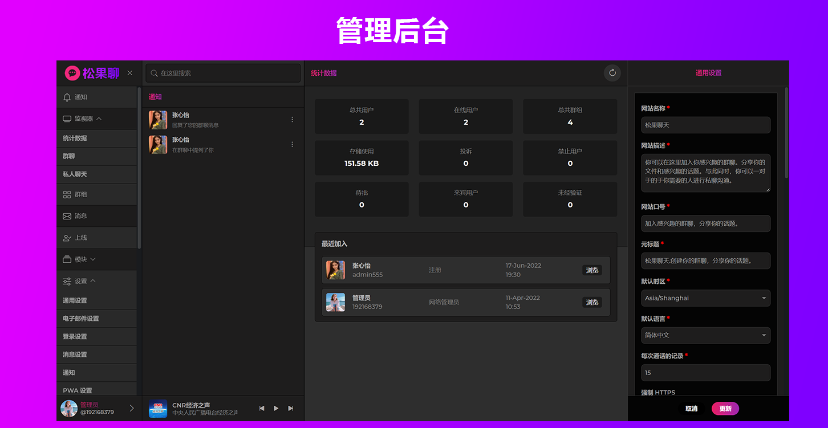This screenshot has width=828, height=428.
Task: Click the 管理员 profile avatar at bottom
Action: click(69, 409)
